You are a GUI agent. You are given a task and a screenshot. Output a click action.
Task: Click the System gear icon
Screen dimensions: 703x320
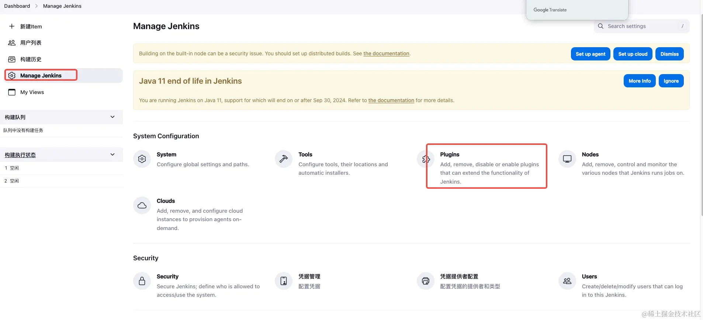click(x=142, y=159)
